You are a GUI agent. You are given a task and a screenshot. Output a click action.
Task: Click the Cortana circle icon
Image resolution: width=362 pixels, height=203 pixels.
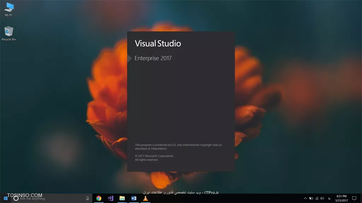pos(16,198)
